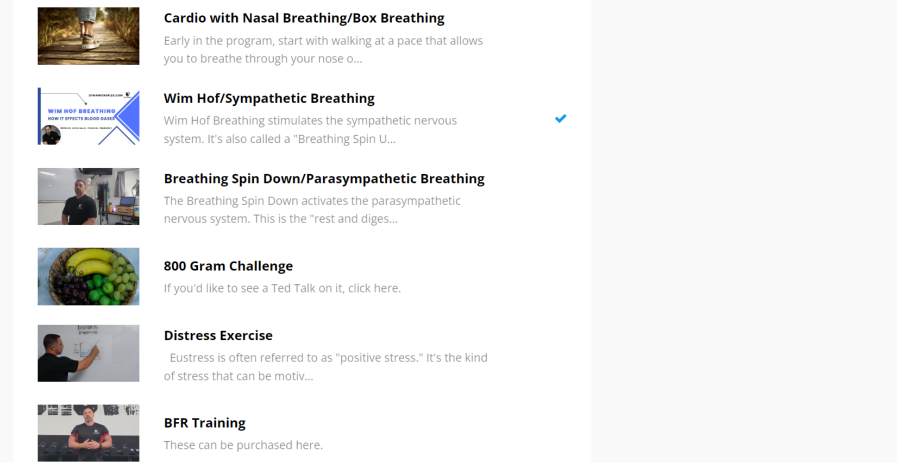Go to the '800 Gram Challenge' title
The height and width of the screenshot is (463, 897).
tap(228, 266)
